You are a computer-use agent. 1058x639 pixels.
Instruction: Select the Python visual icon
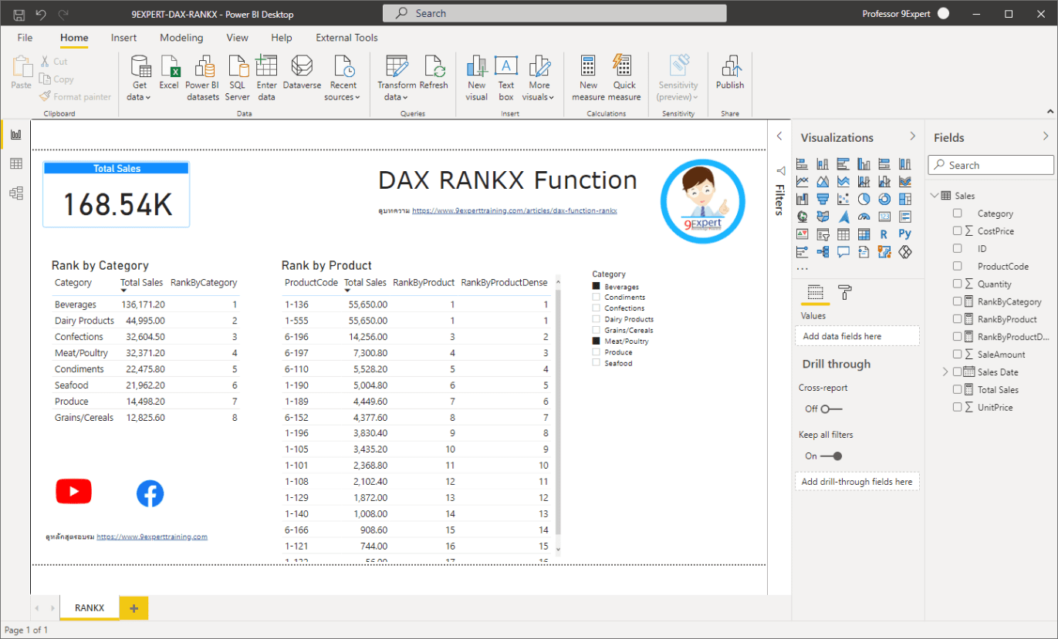[905, 234]
